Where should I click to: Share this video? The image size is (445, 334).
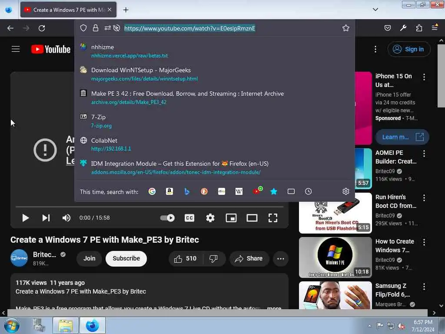pyautogui.click(x=249, y=258)
